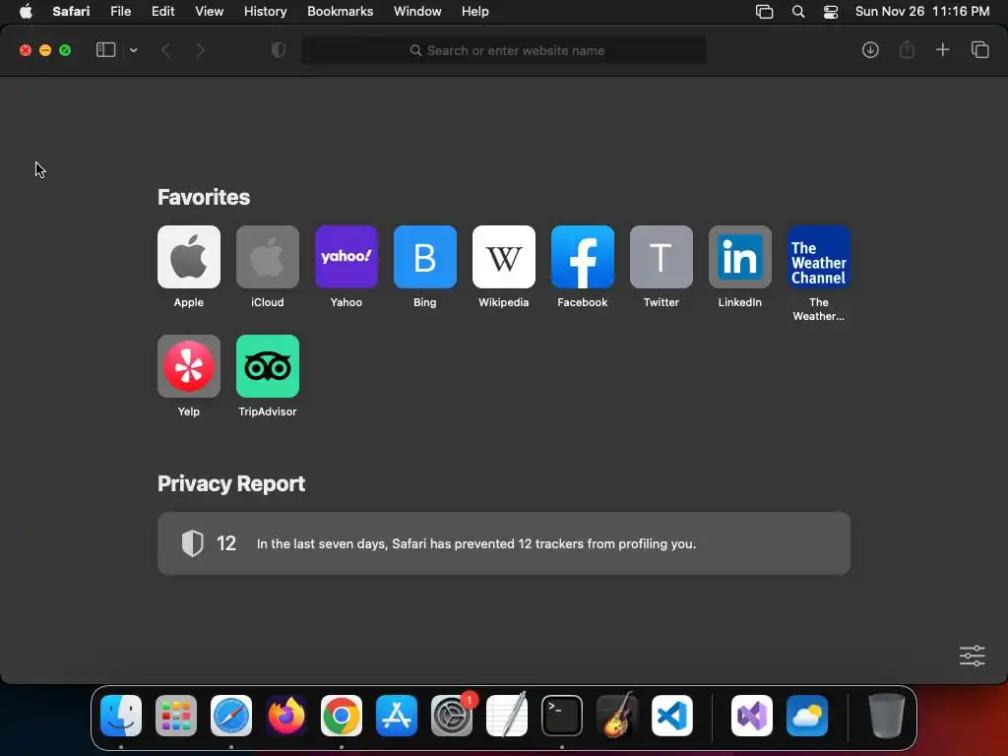Viewport: 1008px width, 756px height.
Task: Go to the Facebook favorite
Action: tap(583, 257)
